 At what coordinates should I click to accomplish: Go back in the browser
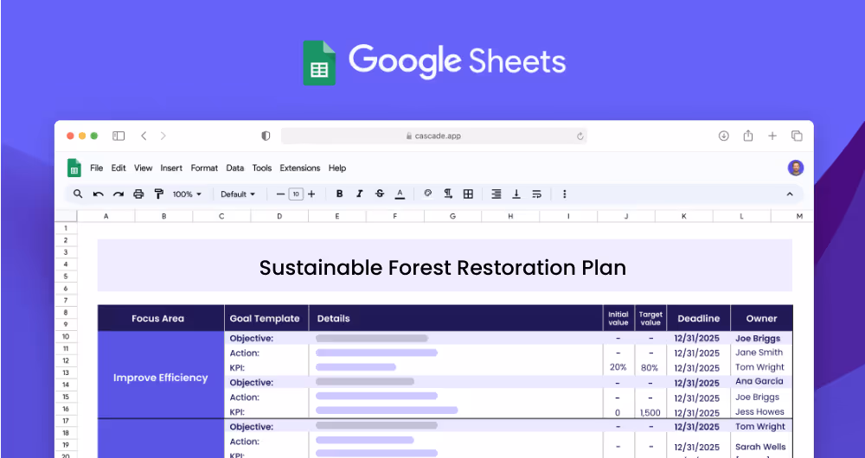[x=144, y=137]
